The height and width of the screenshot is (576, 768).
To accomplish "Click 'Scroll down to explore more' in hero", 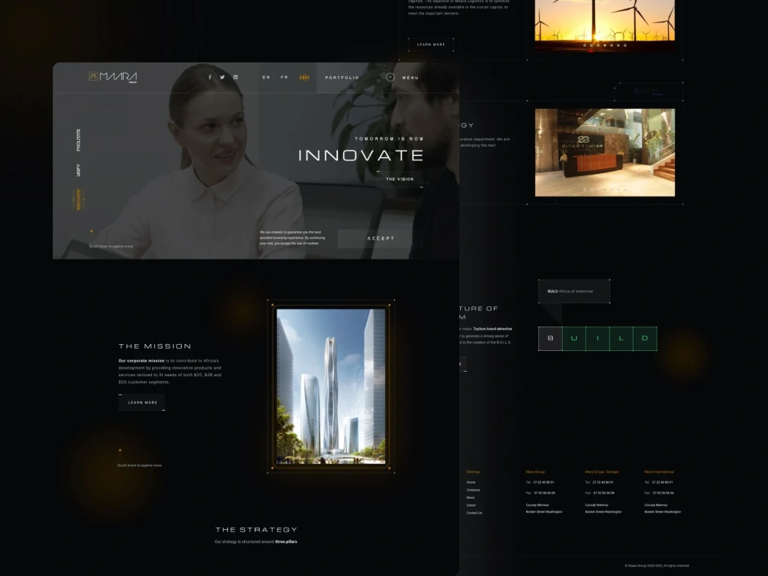I will tap(111, 247).
